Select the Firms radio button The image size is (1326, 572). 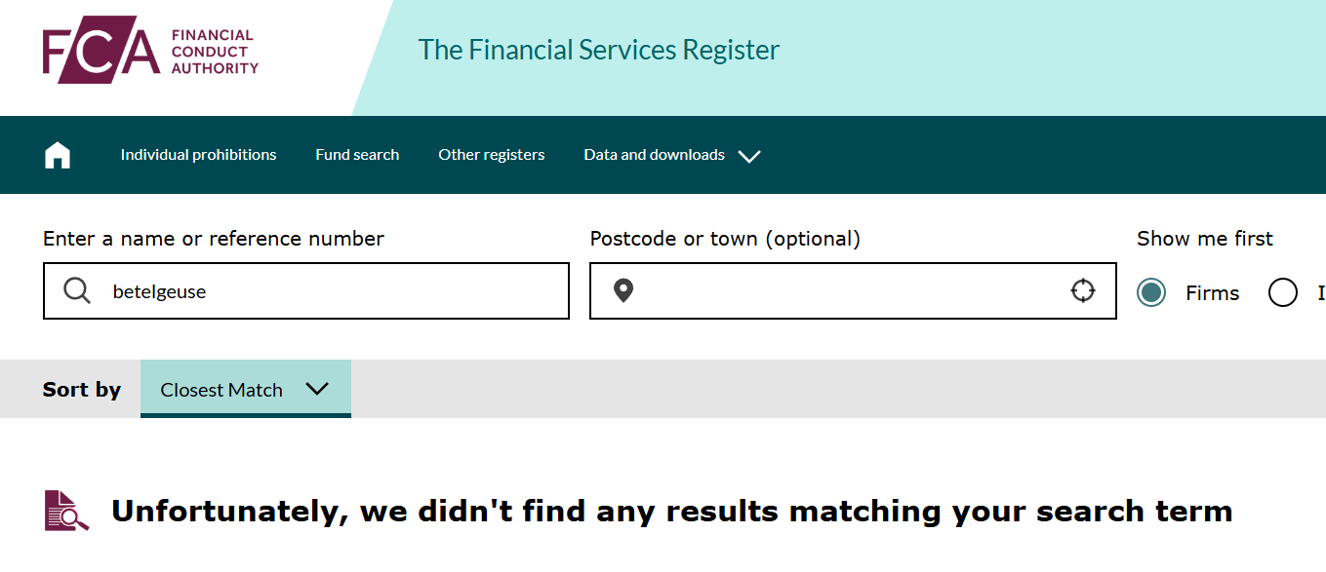(1151, 292)
